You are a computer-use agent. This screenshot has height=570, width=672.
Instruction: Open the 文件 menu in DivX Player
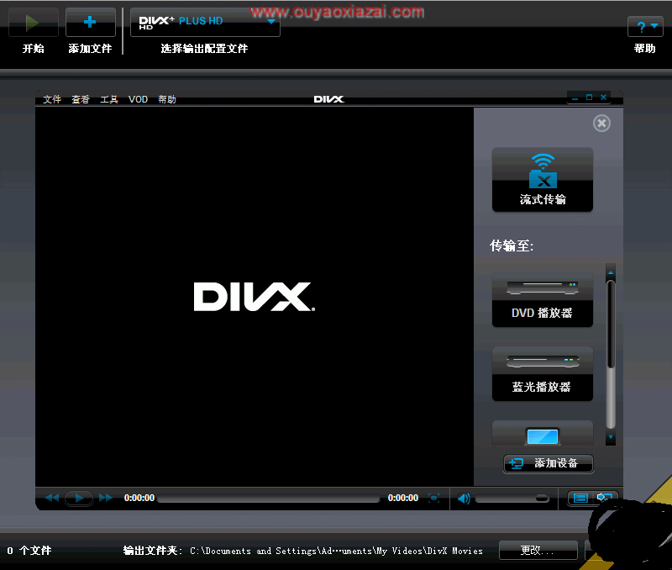[x=52, y=99]
